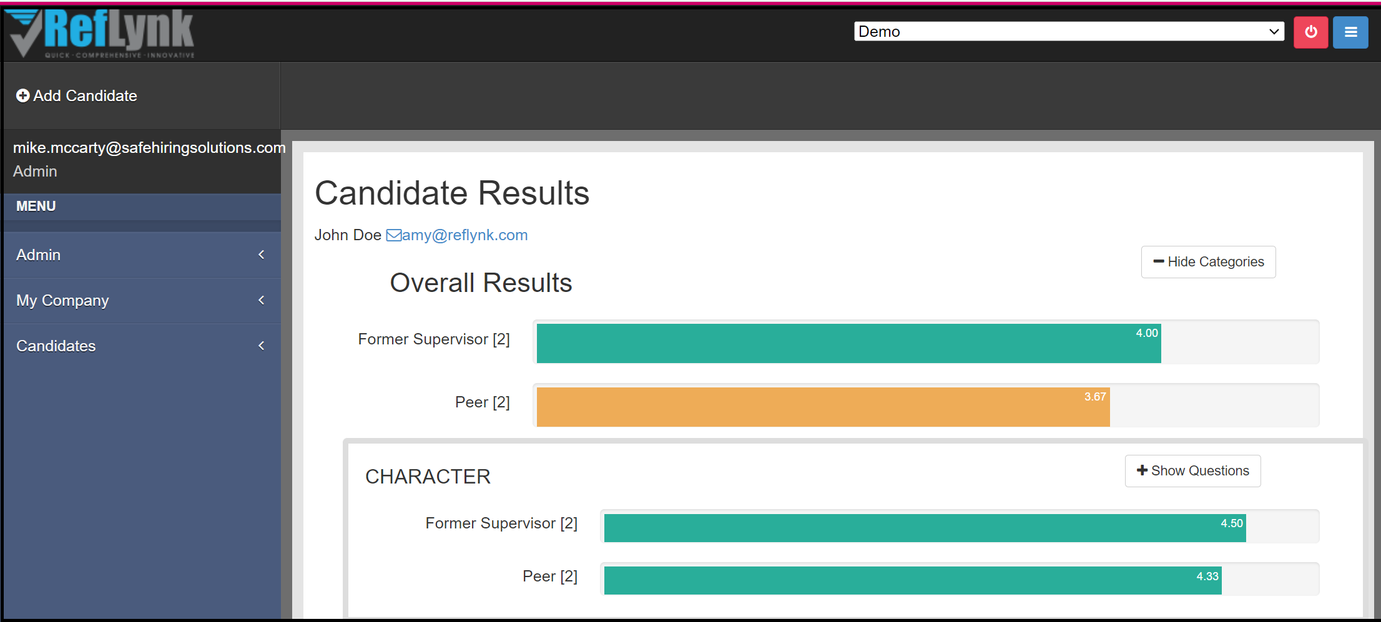Click the Hide Categories button
The image size is (1381, 622).
(1208, 262)
